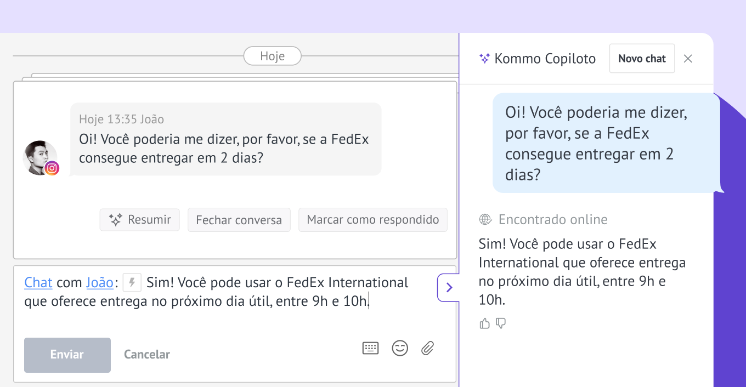Open the keyboard templates icon
746x387 pixels.
click(x=371, y=348)
